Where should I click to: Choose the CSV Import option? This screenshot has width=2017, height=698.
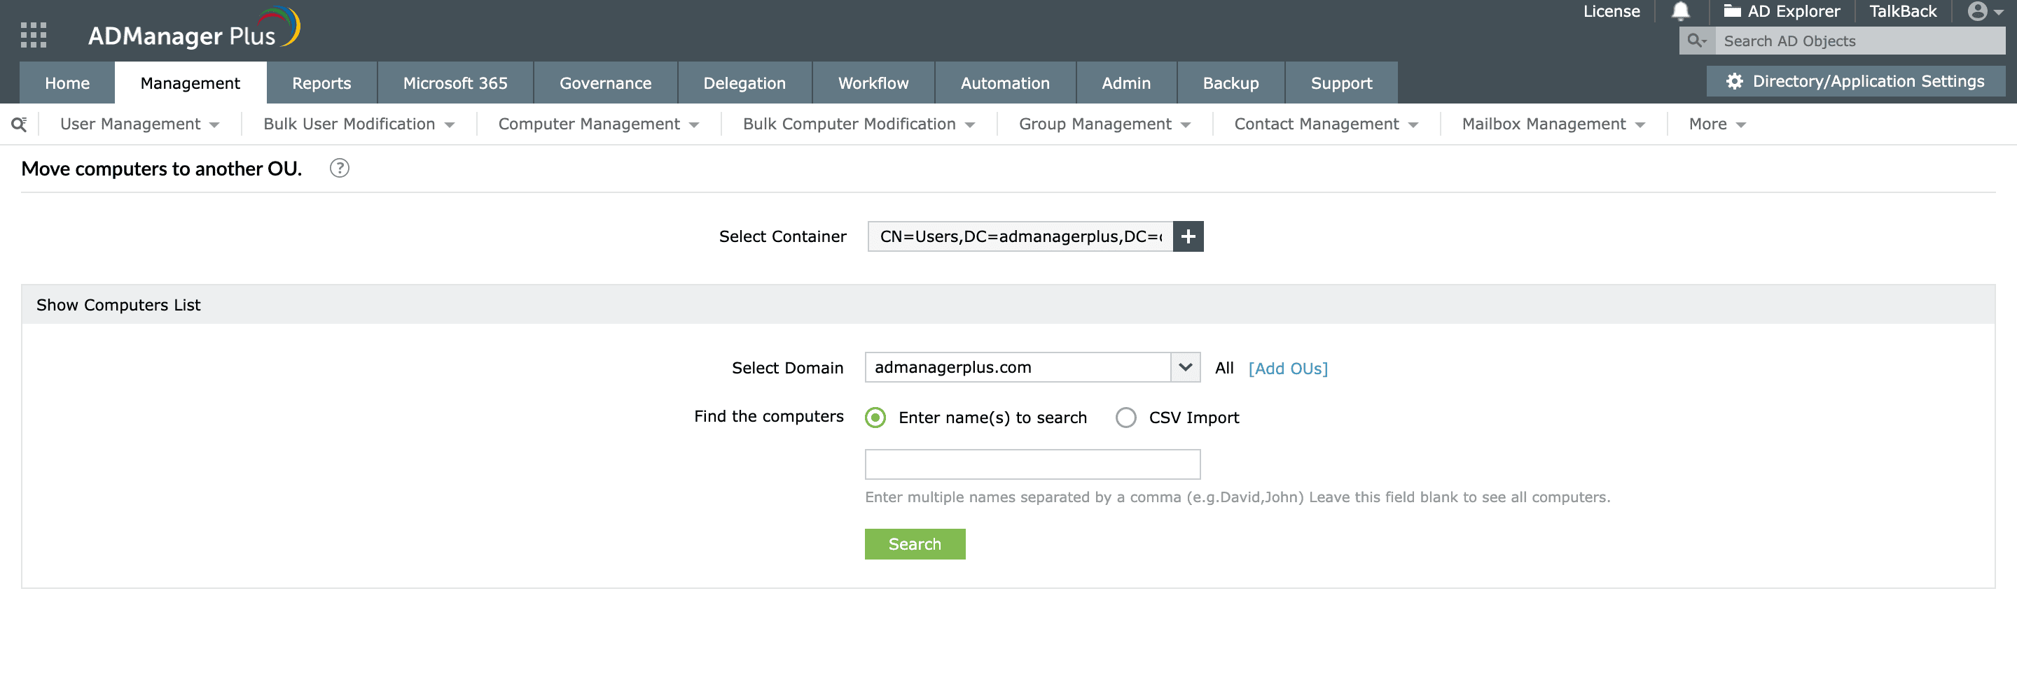coord(1126,418)
